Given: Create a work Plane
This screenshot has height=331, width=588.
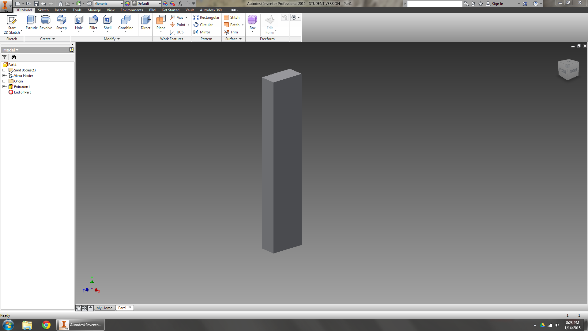Looking at the screenshot, I should click(161, 23).
